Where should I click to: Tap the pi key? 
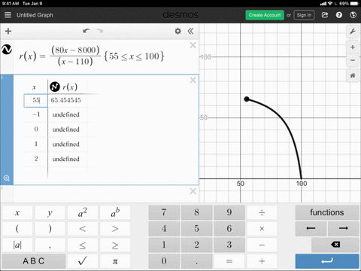115,261
